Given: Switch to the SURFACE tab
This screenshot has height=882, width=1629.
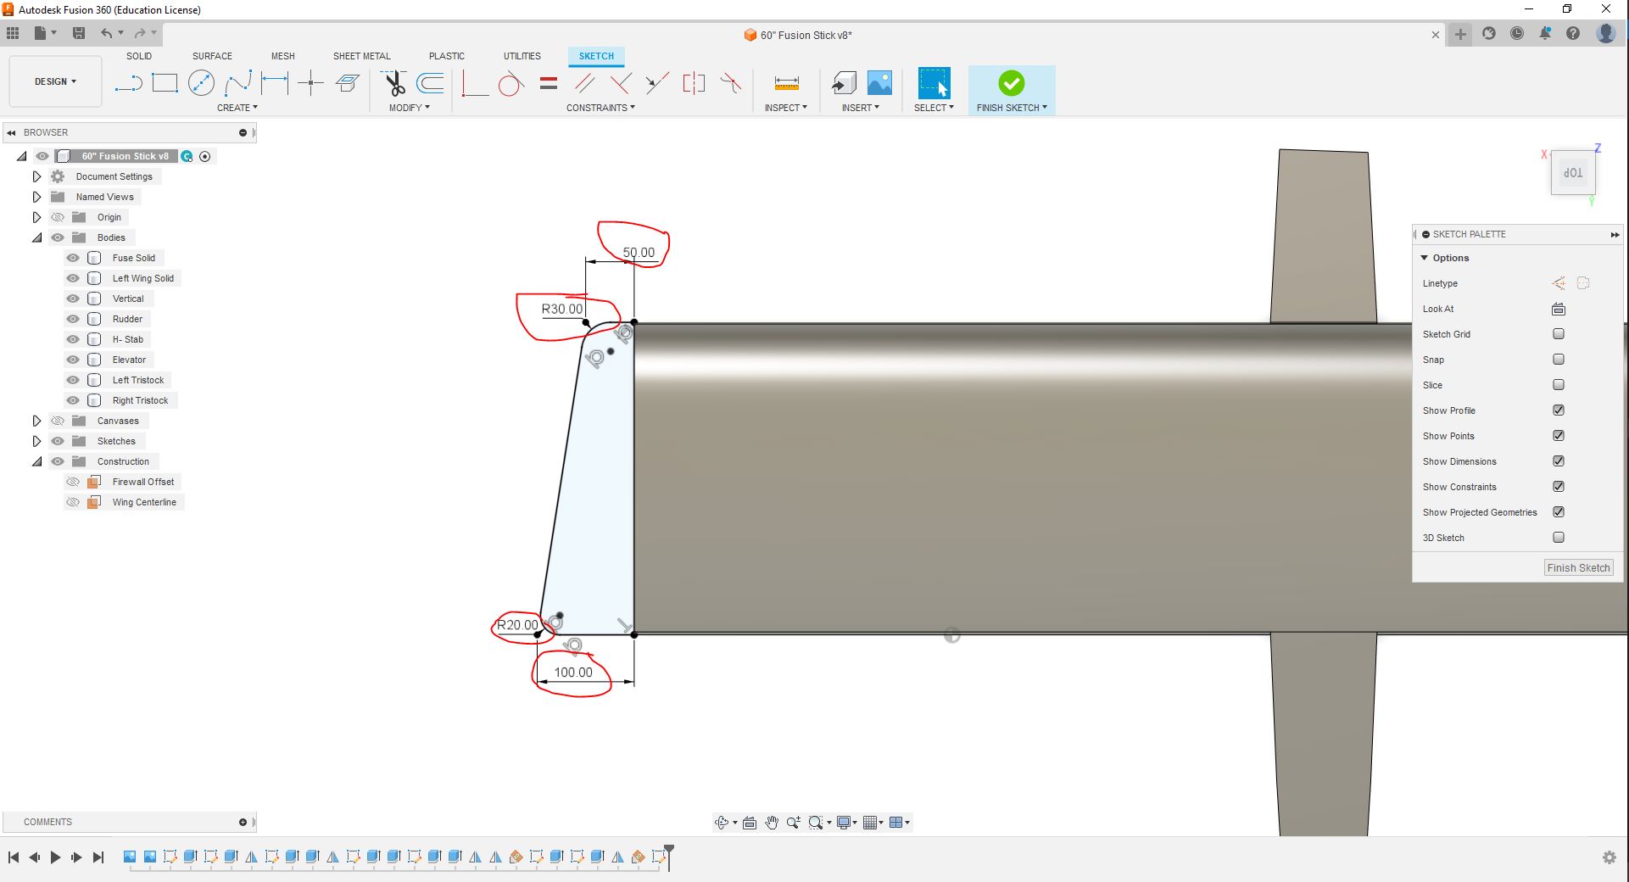Looking at the screenshot, I should (x=212, y=56).
